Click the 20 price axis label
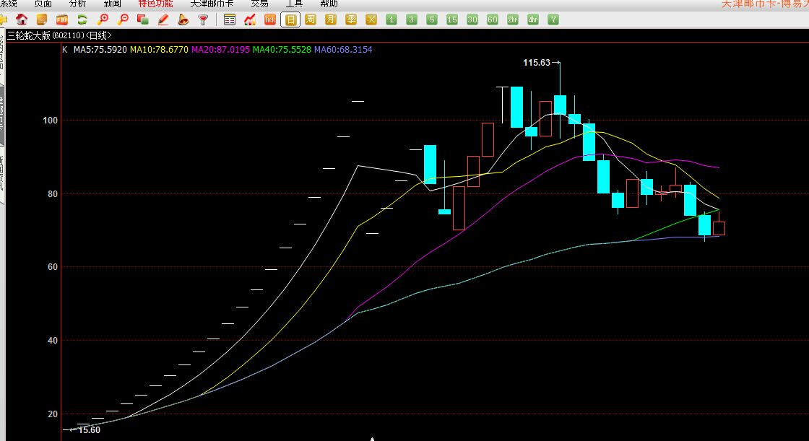The height and width of the screenshot is (441, 809). click(x=53, y=414)
